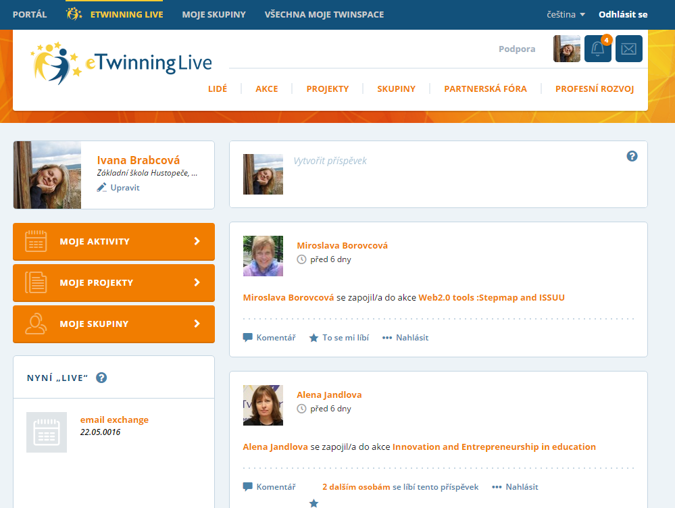Expand Moje aktivity chevron arrow

pyautogui.click(x=197, y=241)
